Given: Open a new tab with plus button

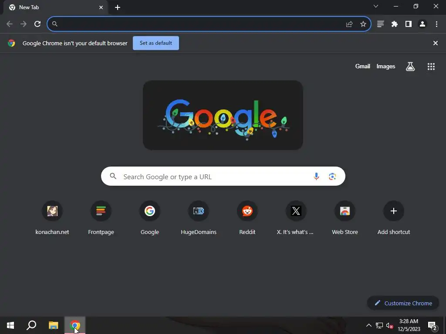Looking at the screenshot, I should tap(118, 7).
